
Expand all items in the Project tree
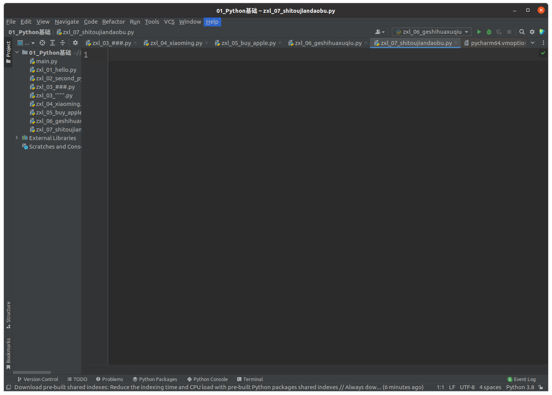pyautogui.click(x=52, y=43)
